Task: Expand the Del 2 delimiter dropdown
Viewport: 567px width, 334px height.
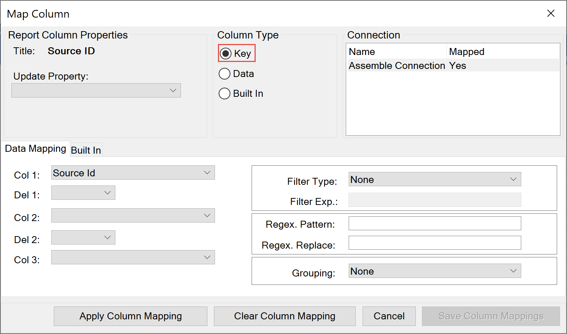Action: point(83,237)
